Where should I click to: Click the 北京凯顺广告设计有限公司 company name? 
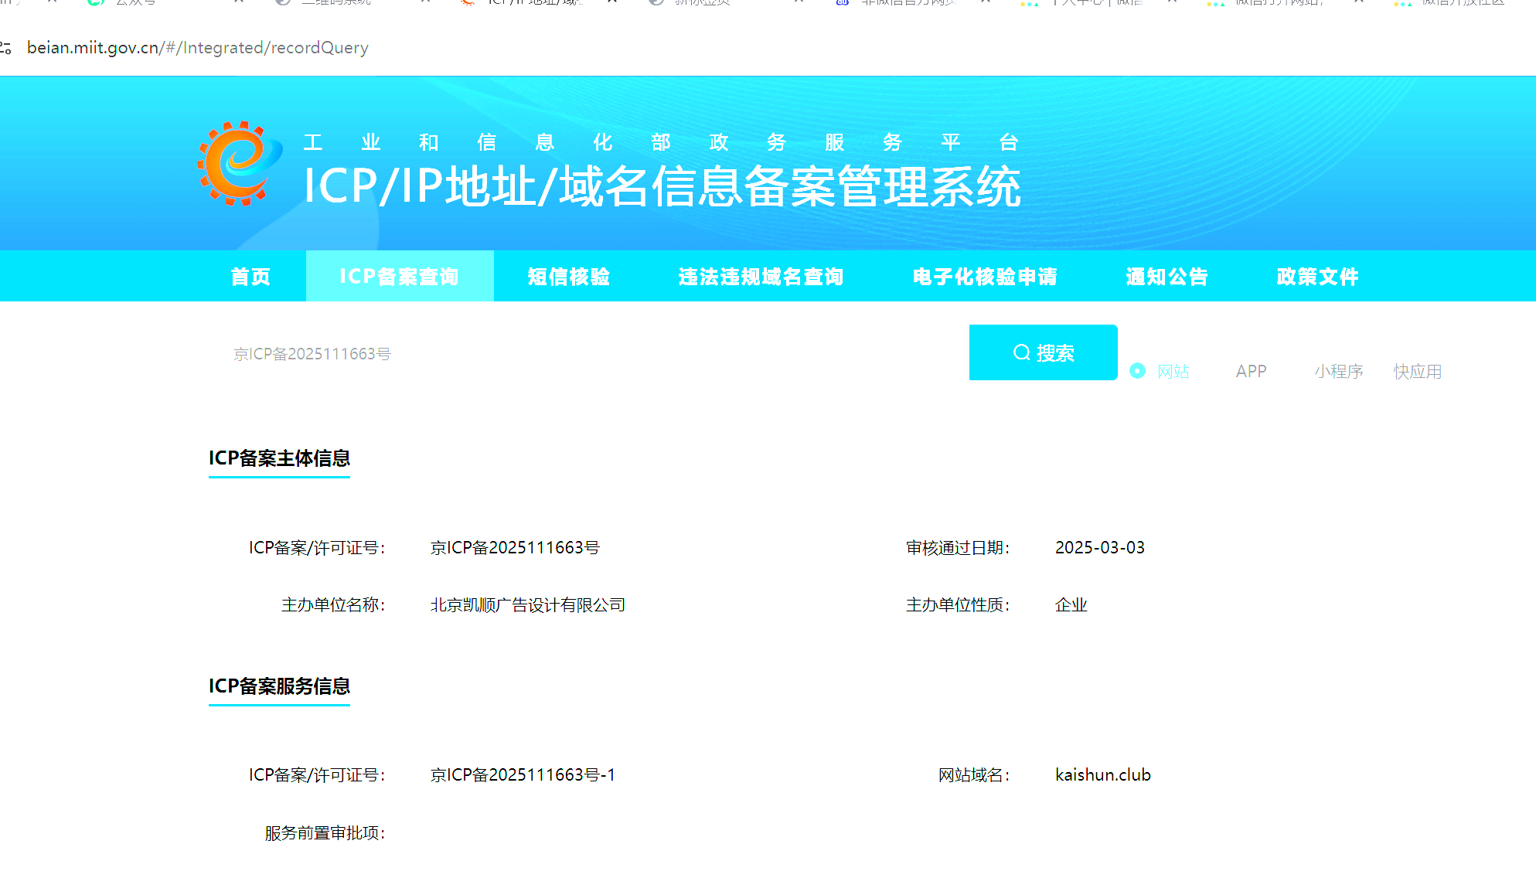pyautogui.click(x=527, y=605)
